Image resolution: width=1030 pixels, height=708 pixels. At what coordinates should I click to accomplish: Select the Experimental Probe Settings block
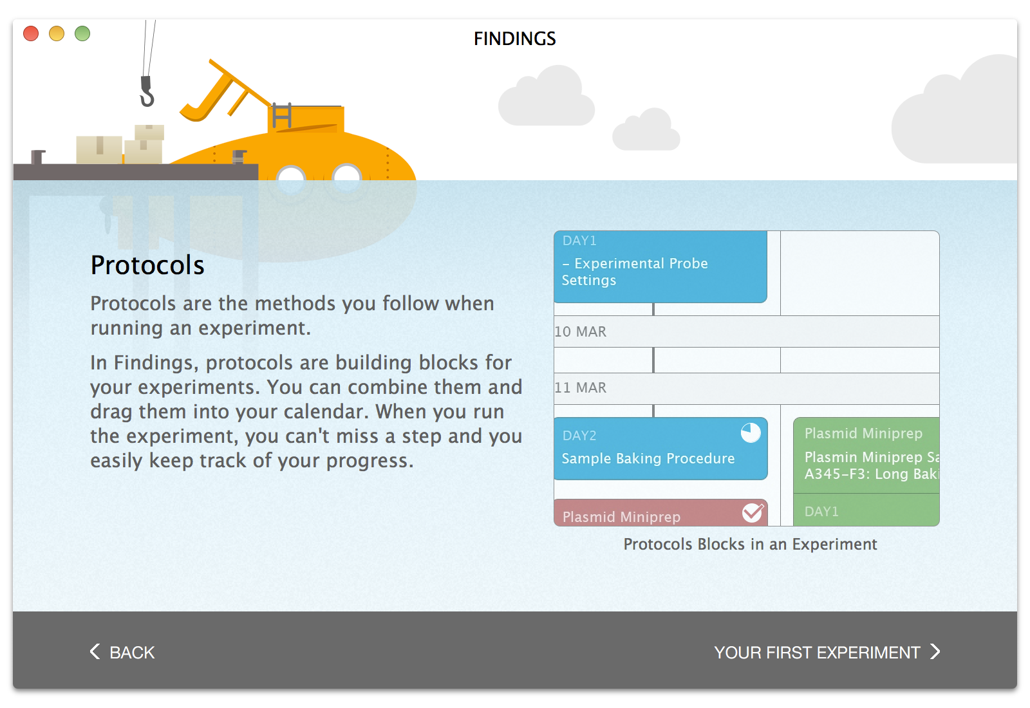point(660,266)
